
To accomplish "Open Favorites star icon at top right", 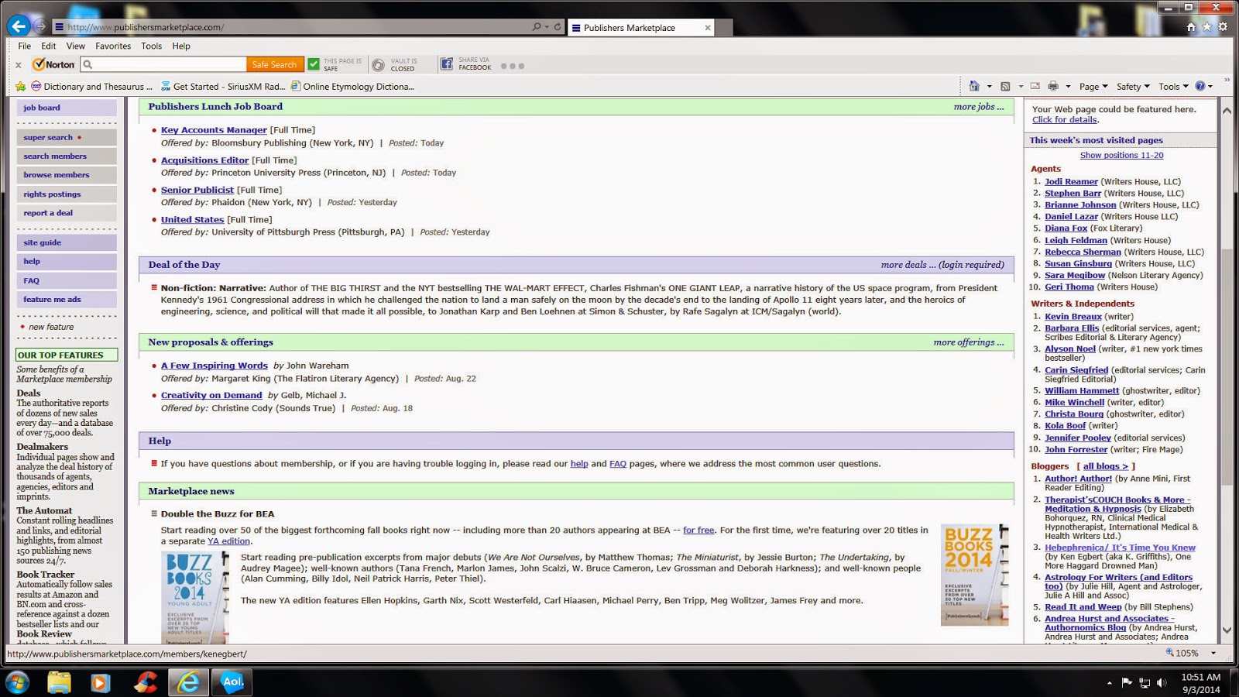I will pos(1206,27).
